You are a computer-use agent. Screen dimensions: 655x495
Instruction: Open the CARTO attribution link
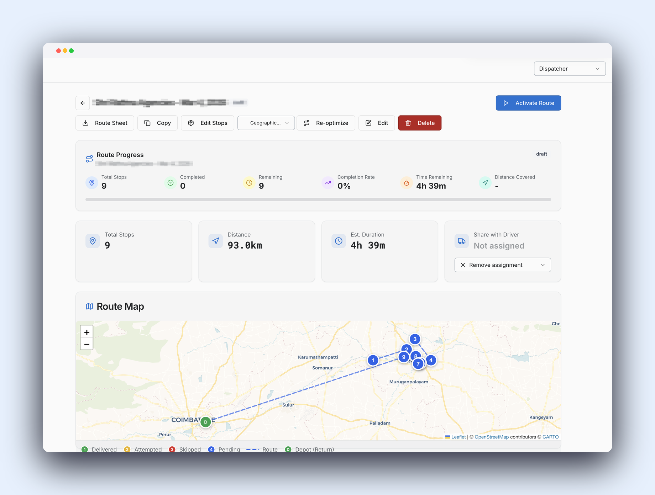pos(551,437)
